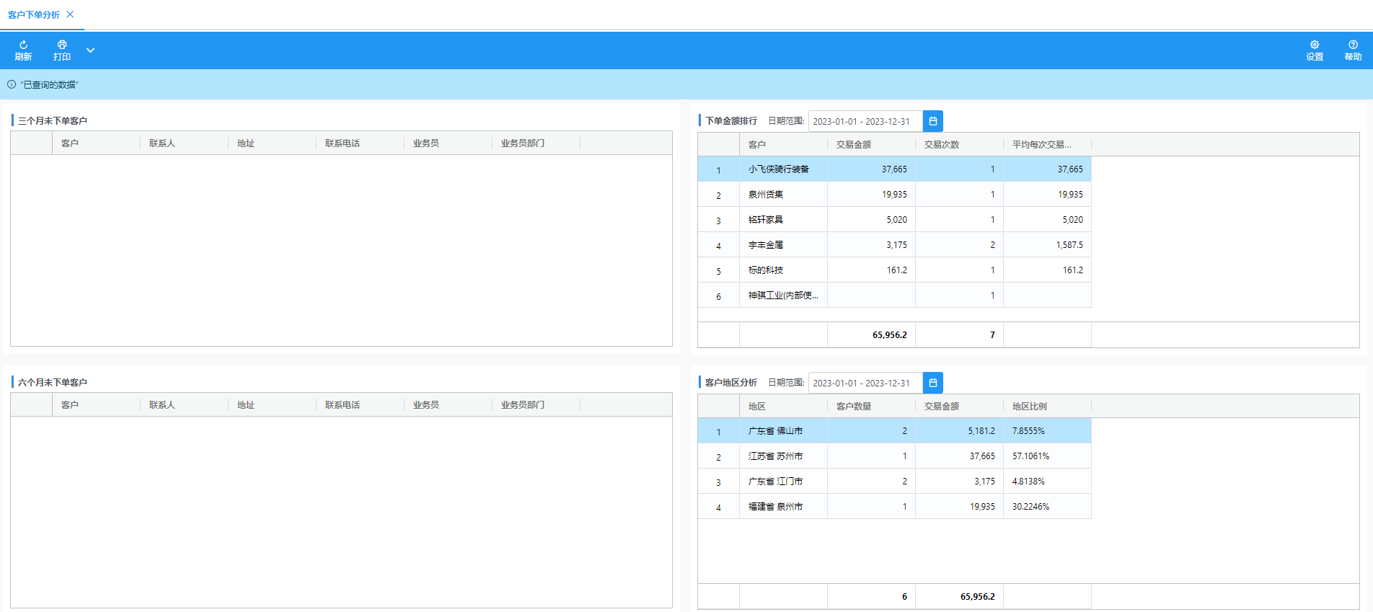Select the 客户下单分析 tab
The height and width of the screenshot is (612, 1373).
click(34, 14)
